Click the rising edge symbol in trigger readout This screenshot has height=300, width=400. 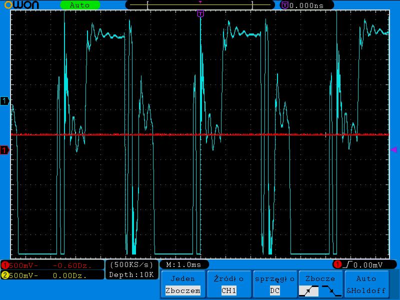pos(347,264)
